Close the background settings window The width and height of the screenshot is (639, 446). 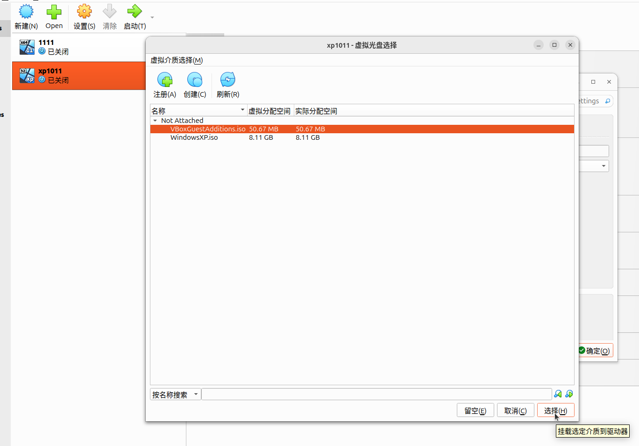(609, 82)
